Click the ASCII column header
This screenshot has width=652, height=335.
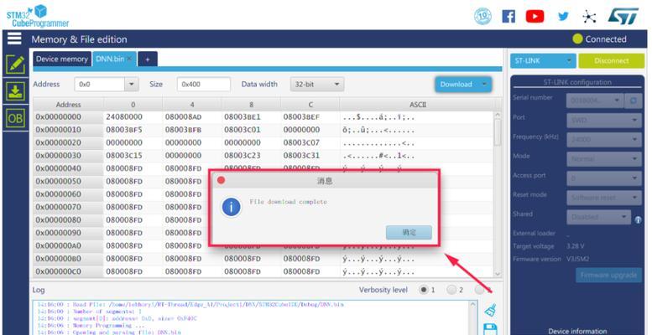[x=418, y=105]
